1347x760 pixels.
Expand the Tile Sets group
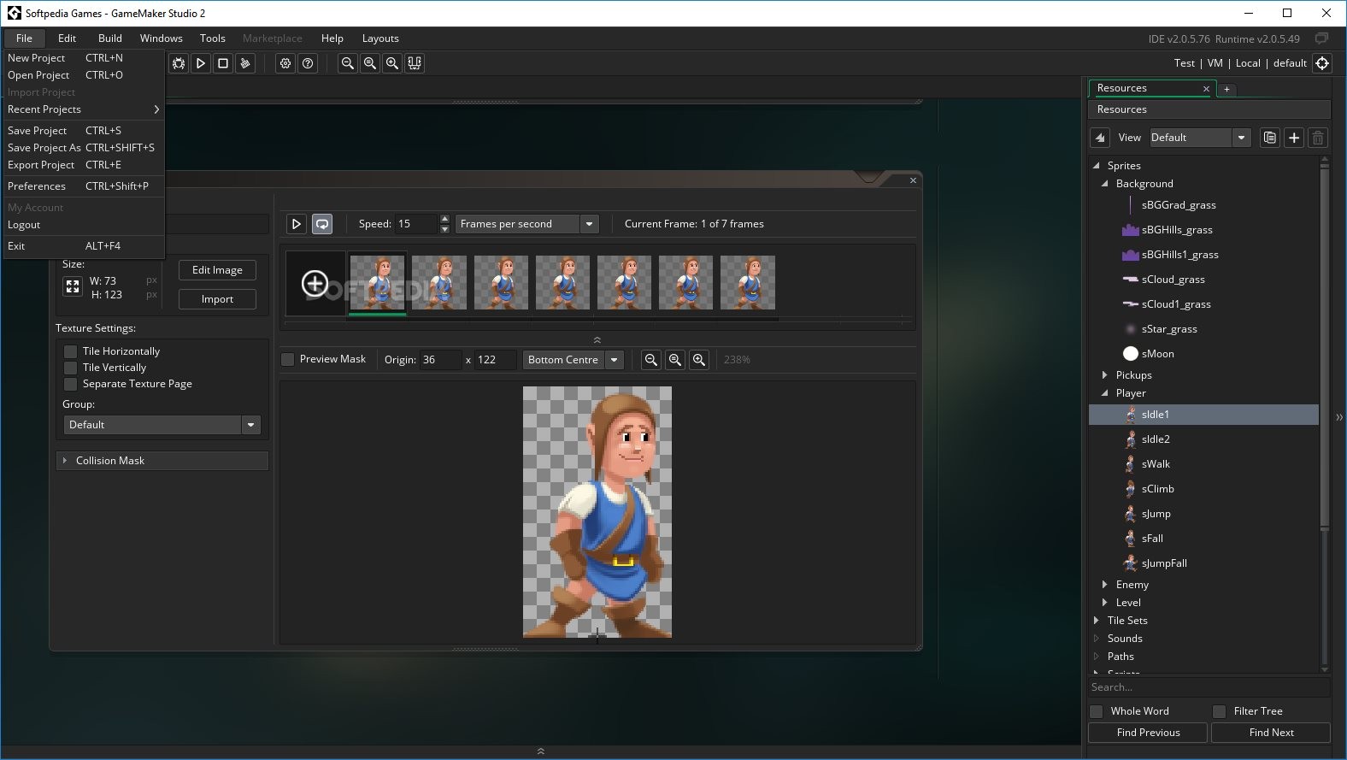[1097, 621]
